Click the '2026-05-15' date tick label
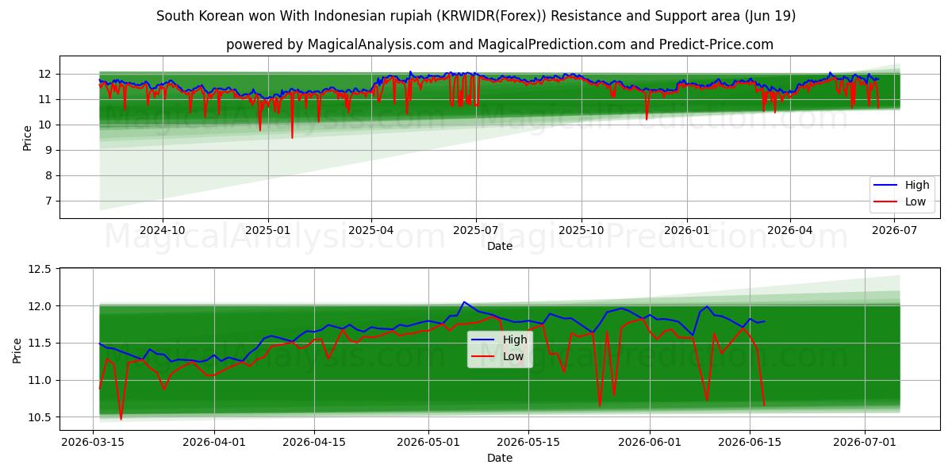This screenshot has width=952, height=476. (528, 443)
